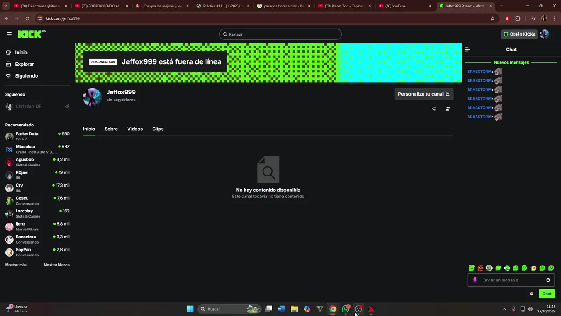Open ijenz recommended channel

point(37,226)
